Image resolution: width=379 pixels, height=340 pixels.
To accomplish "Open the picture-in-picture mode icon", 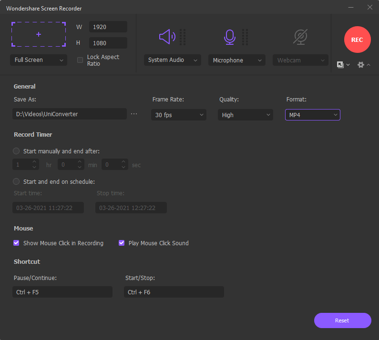I will pos(340,64).
